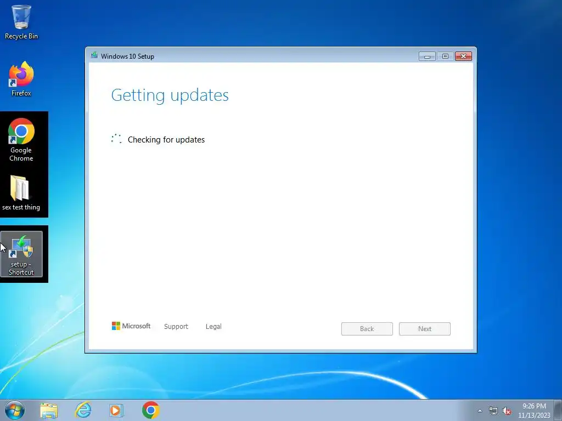Image resolution: width=562 pixels, height=421 pixels.
Task: Launch Internet Explorer from the taskbar
Action: [83, 410]
